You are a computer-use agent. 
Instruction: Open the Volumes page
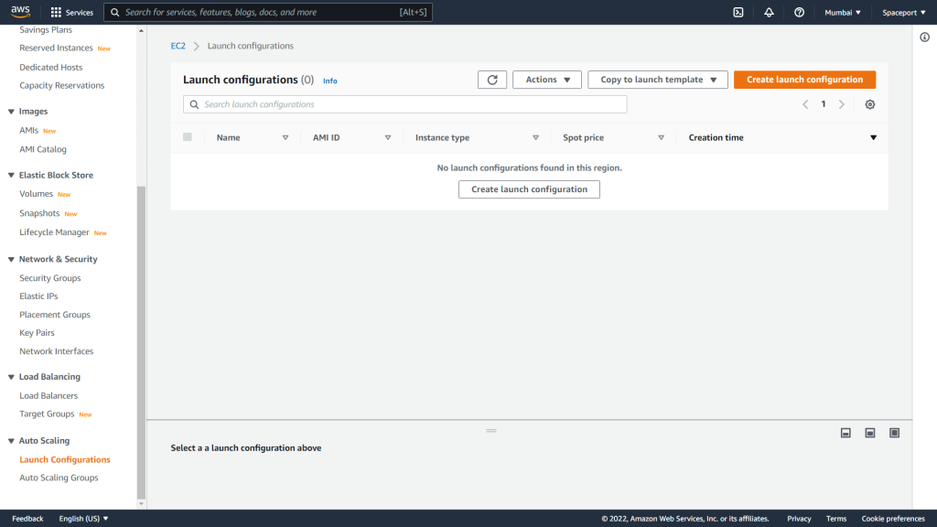pos(36,194)
